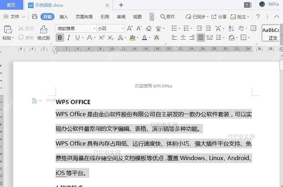This screenshot has width=283, height=187.
Task: Click the 查找 (Find) search button
Action: 168,17
